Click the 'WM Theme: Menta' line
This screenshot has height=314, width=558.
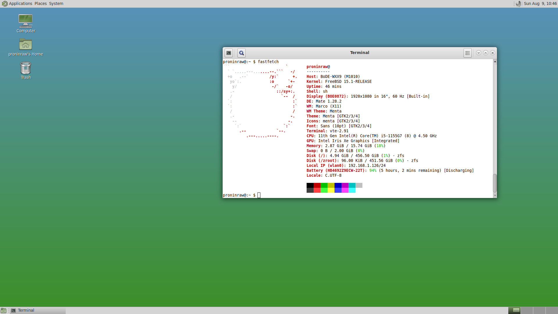324,111
